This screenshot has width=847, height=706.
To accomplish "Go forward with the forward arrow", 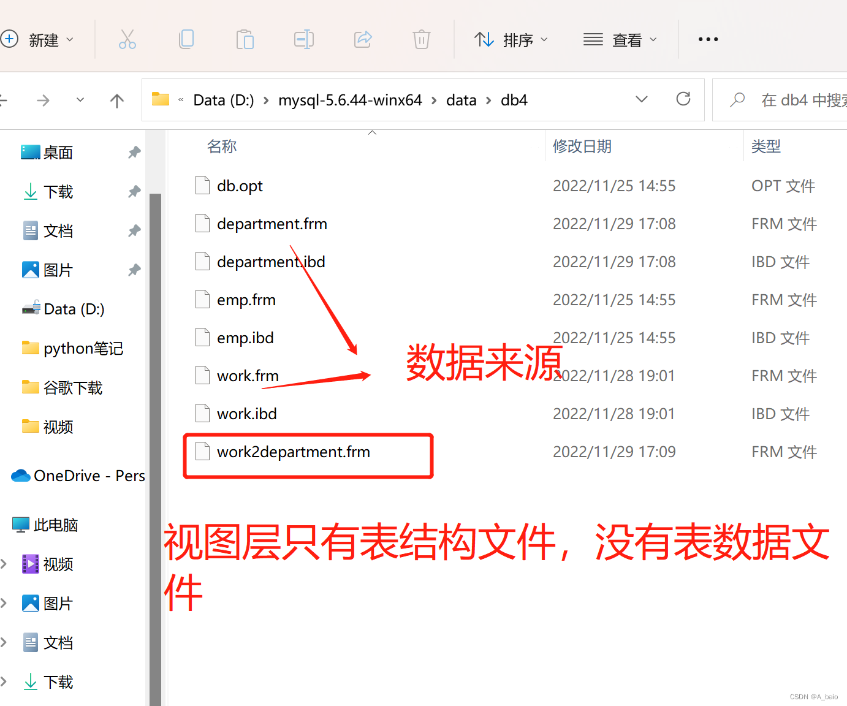I will (x=43, y=100).
